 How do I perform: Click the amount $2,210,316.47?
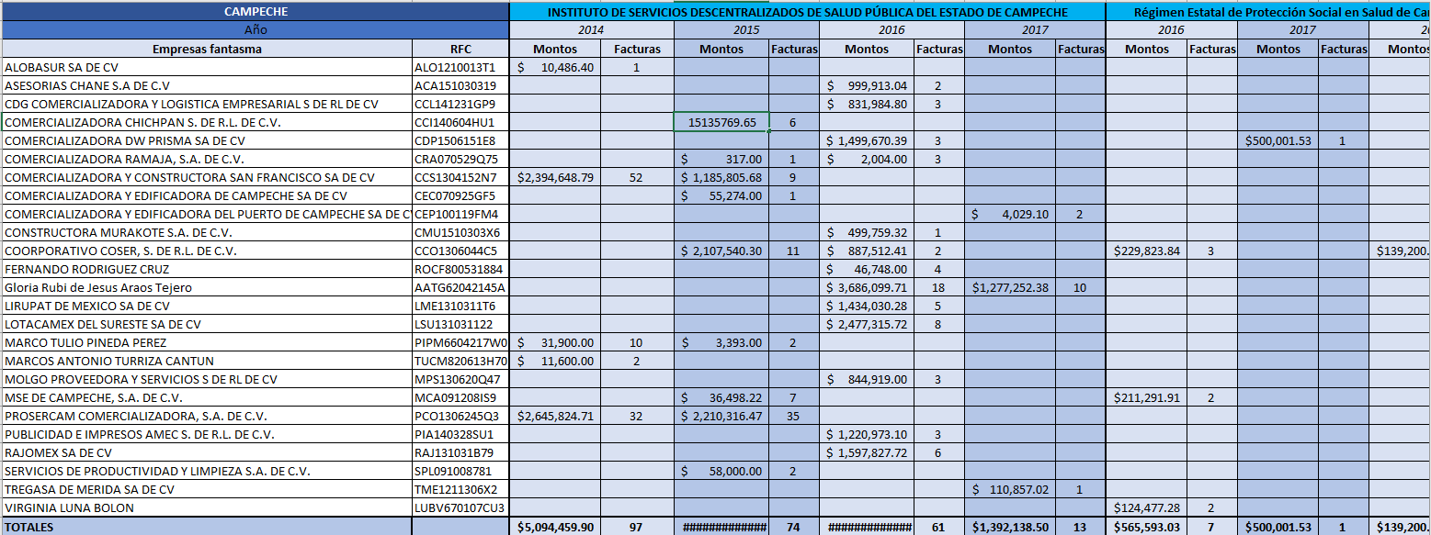click(721, 416)
